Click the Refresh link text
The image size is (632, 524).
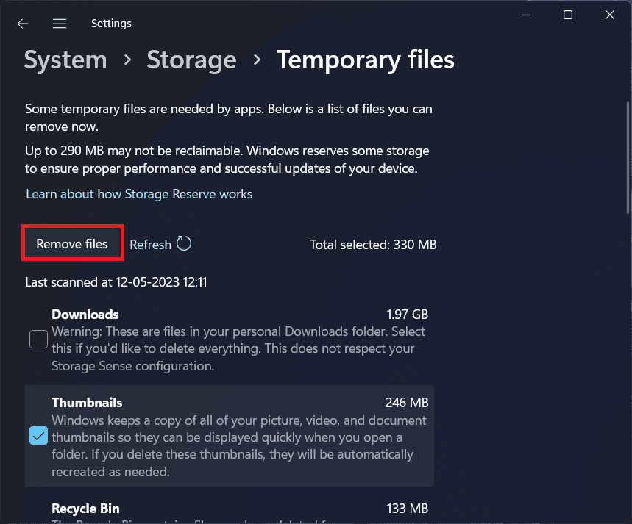(150, 245)
